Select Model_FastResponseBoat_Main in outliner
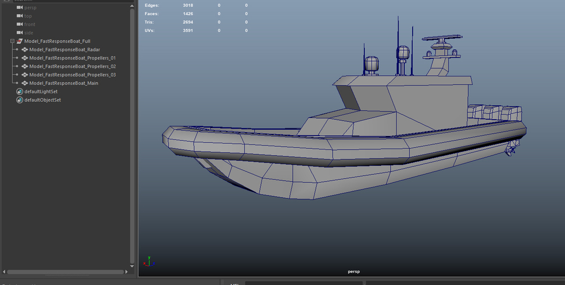This screenshot has height=285, width=565. click(x=64, y=83)
